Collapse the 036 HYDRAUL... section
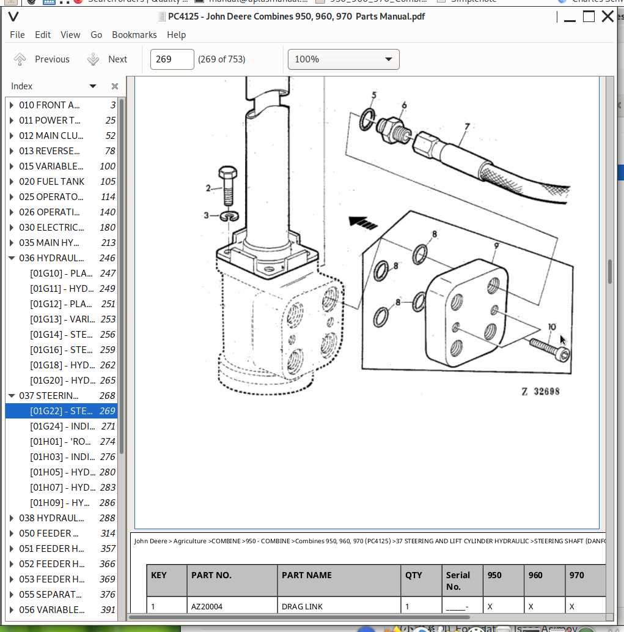 (11, 258)
